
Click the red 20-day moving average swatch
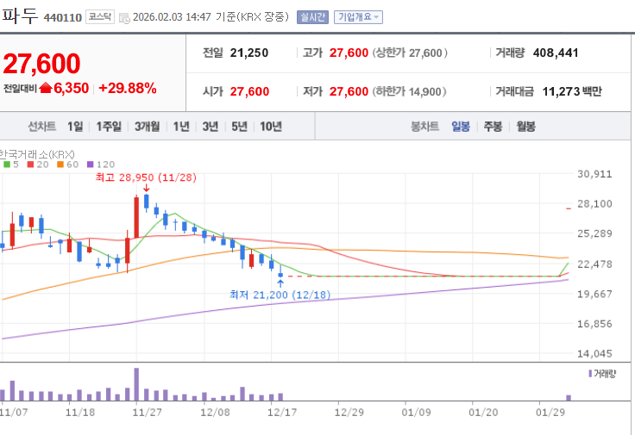tap(30, 165)
